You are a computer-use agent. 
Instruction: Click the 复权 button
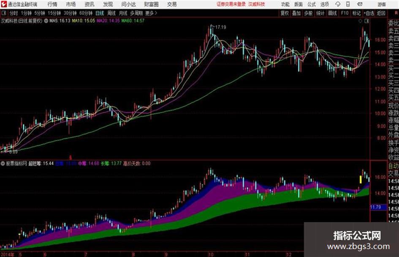pyautogui.click(x=285, y=13)
